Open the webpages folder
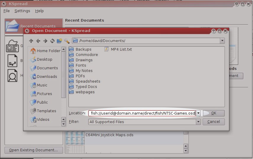The width and height of the screenshot is (253, 159). tap(82, 92)
